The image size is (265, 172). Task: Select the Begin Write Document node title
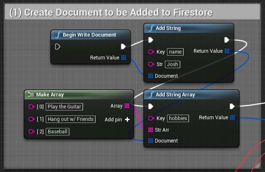(x=89, y=35)
